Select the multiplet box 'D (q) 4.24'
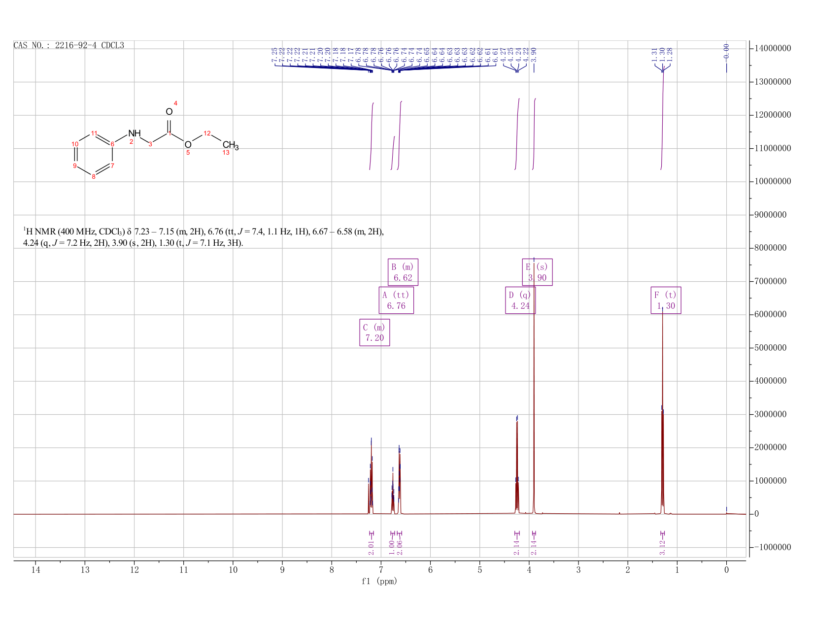 520,300
